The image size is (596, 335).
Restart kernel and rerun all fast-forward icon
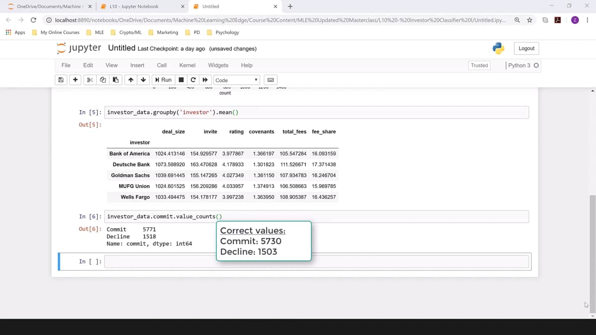[x=205, y=80]
